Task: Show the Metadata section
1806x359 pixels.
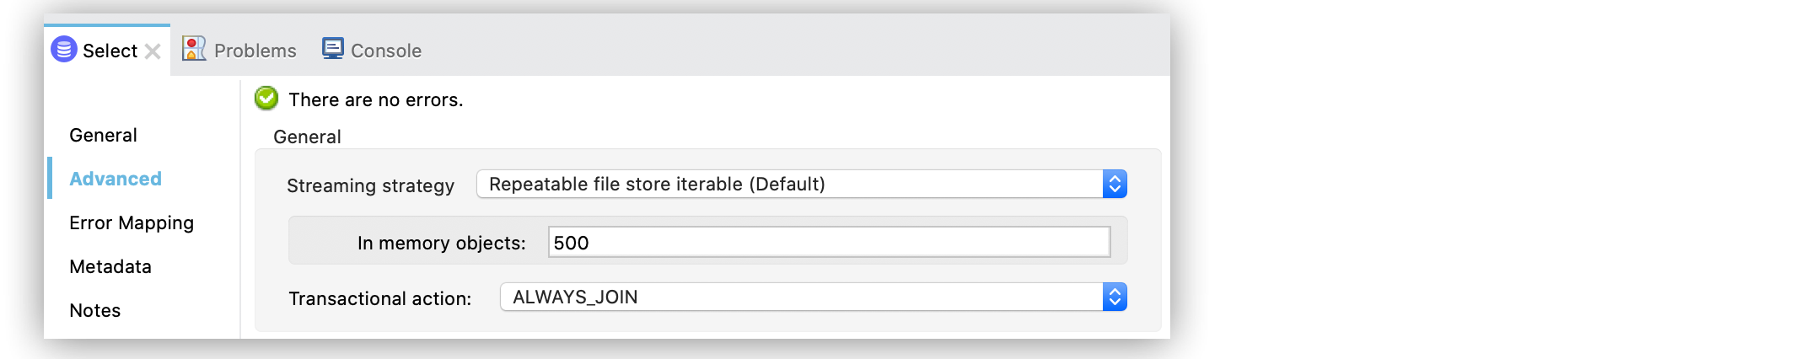Action: tap(110, 266)
